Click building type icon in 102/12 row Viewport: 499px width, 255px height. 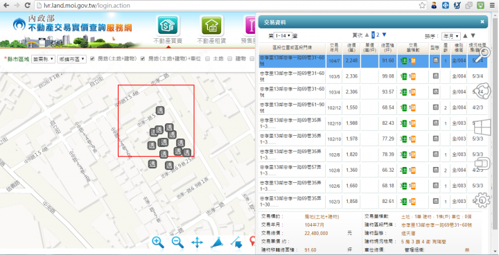(x=436, y=107)
